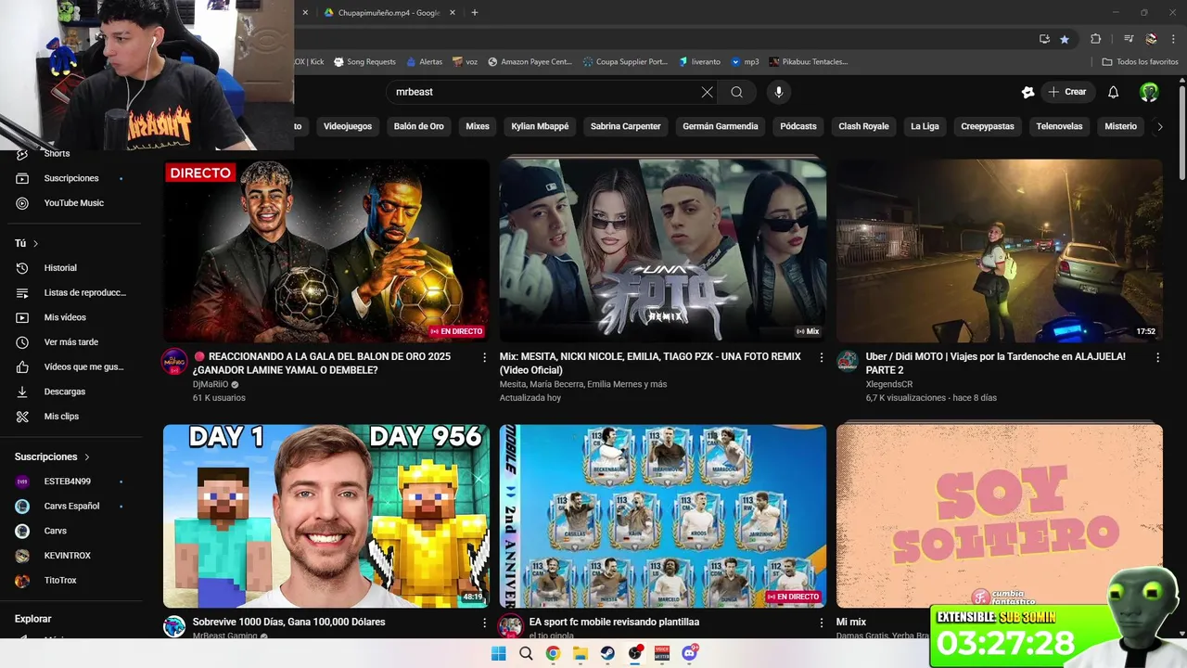This screenshot has width=1187, height=668.
Task: Expand the Suscripciones section heading
Action: [52, 456]
